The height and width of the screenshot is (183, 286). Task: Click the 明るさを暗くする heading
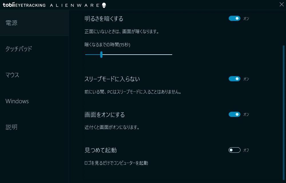(104, 19)
